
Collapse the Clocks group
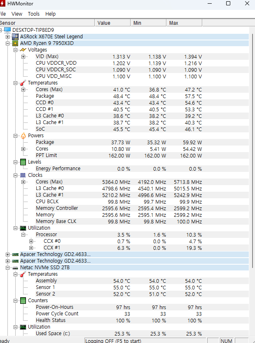pyautogui.click(x=15, y=175)
